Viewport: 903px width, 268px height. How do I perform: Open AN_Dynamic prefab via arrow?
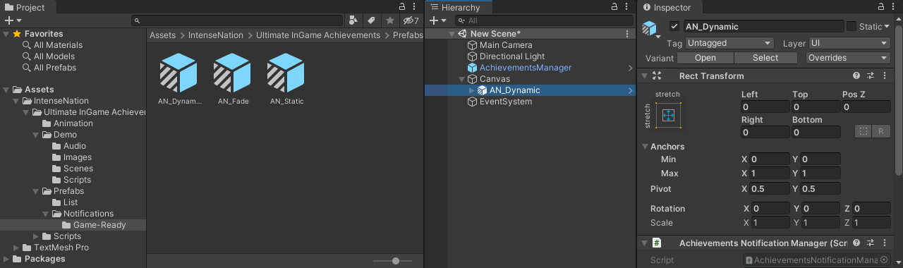click(x=630, y=90)
